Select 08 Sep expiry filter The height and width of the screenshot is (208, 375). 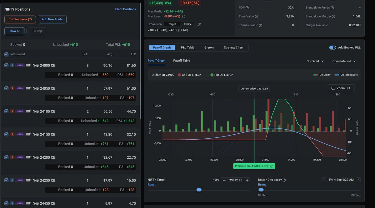pyautogui.click(x=37, y=31)
